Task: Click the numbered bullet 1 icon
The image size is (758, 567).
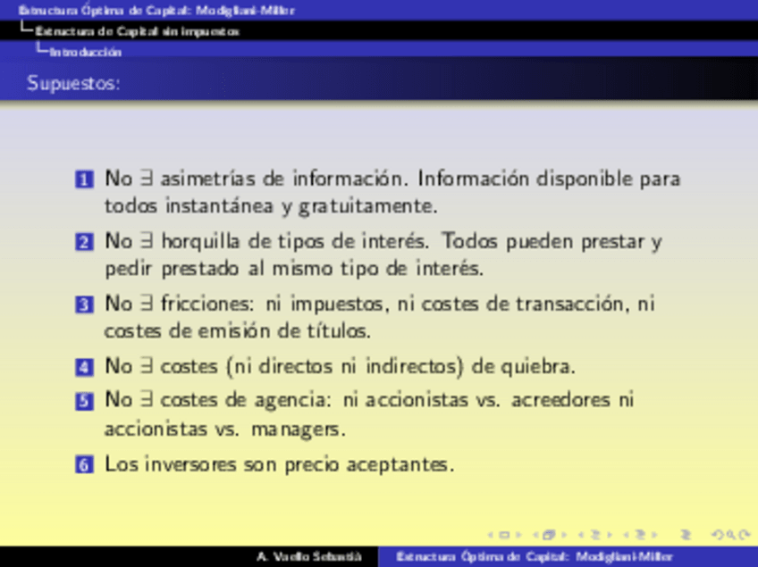Action: [x=84, y=179]
